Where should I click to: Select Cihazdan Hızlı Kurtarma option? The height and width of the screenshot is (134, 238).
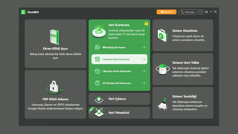point(119,59)
